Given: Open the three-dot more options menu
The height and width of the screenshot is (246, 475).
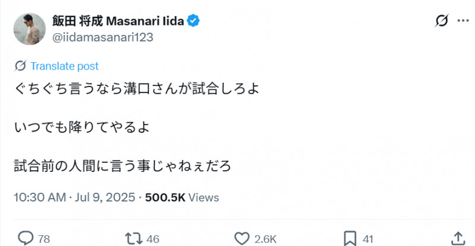Looking at the screenshot, I should (x=463, y=21).
